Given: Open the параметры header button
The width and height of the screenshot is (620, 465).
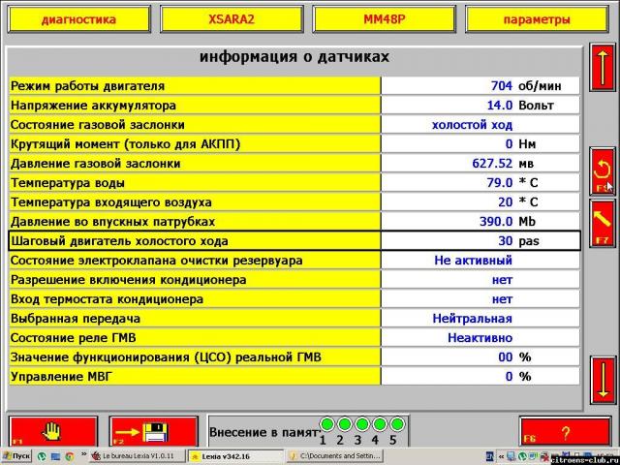Looking at the screenshot, I should tap(537, 19).
